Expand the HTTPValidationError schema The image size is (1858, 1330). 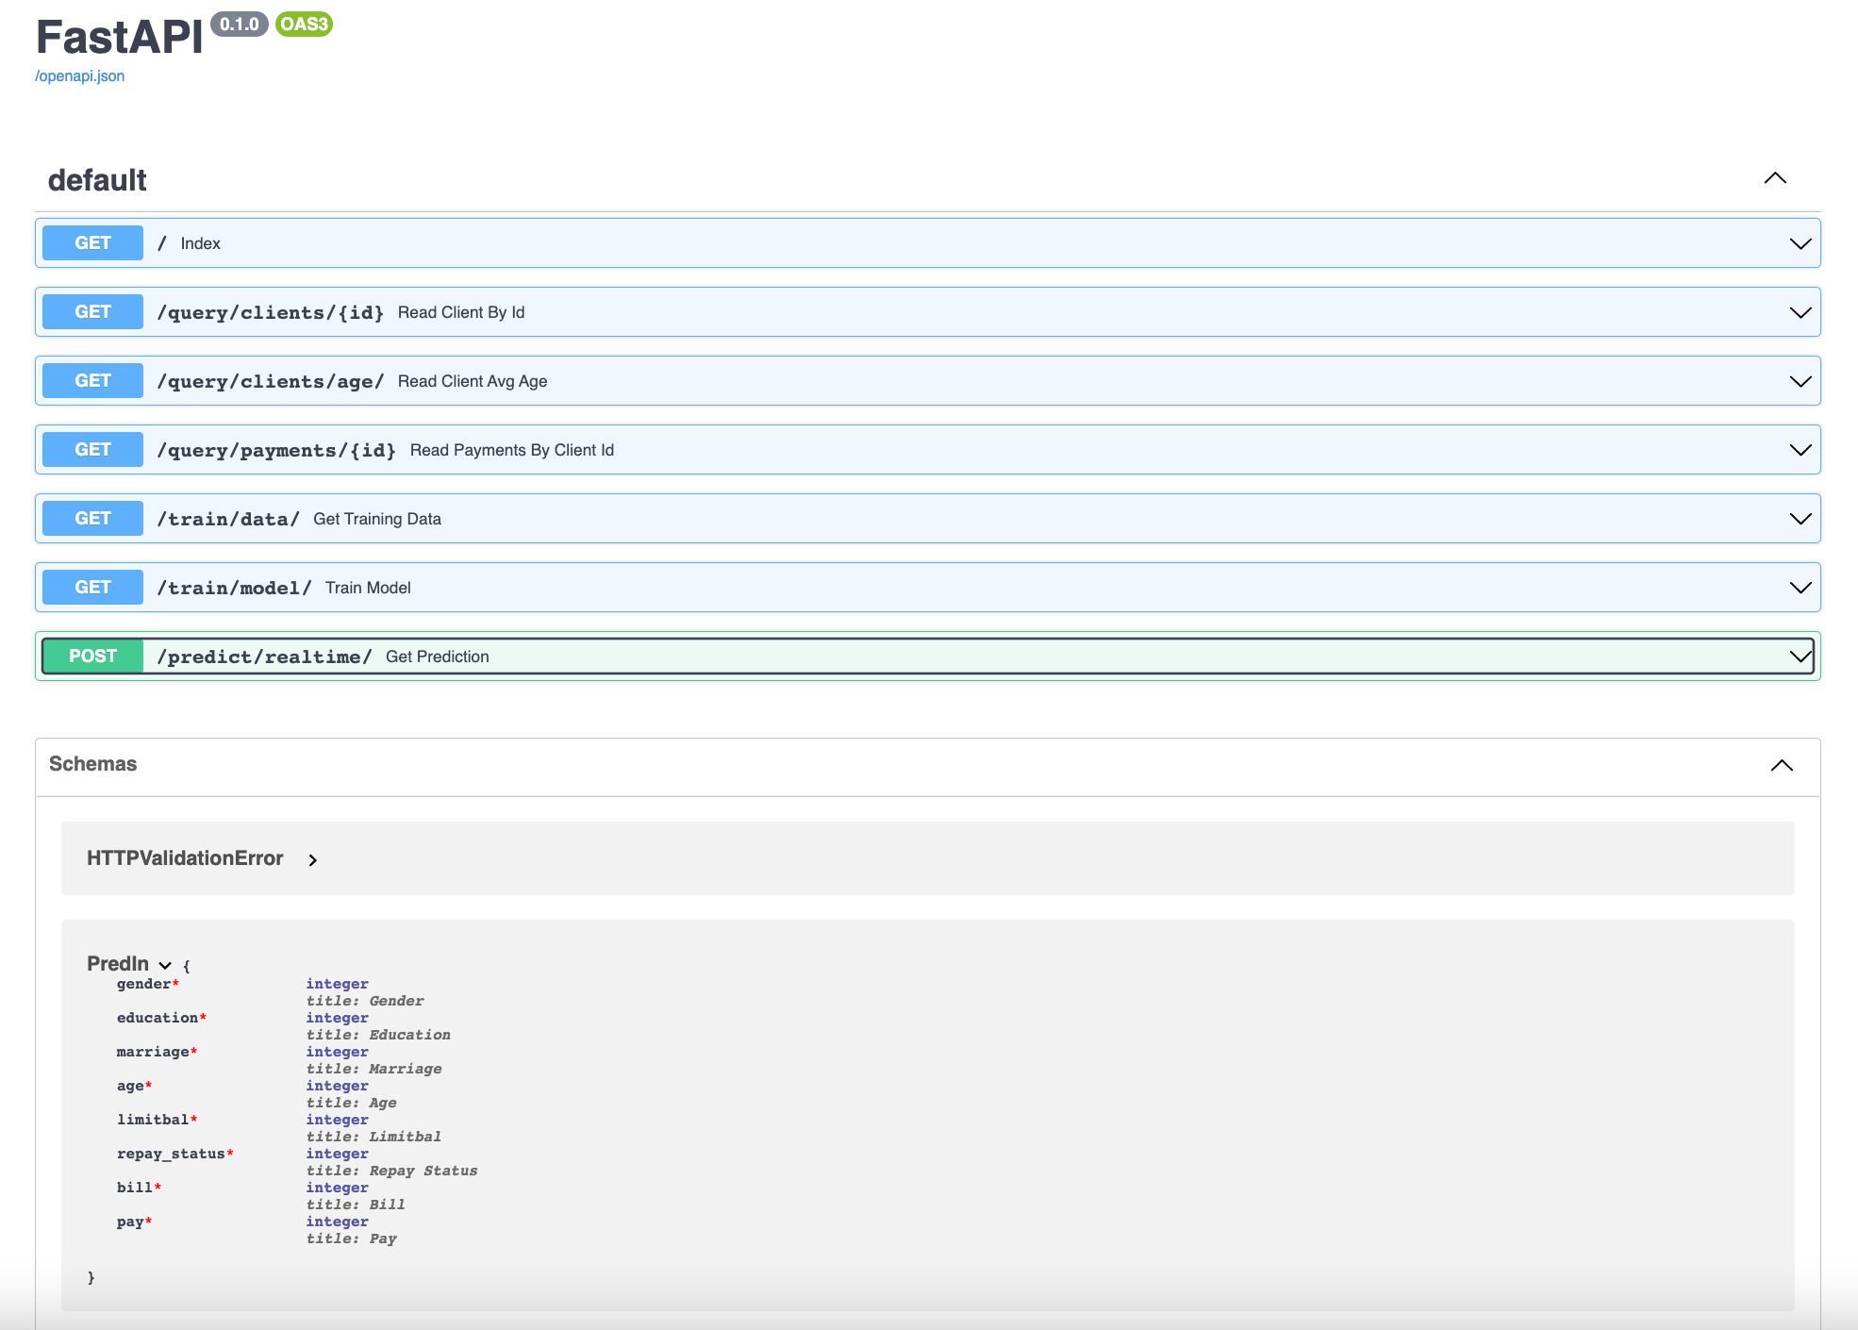tap(312, 859)
